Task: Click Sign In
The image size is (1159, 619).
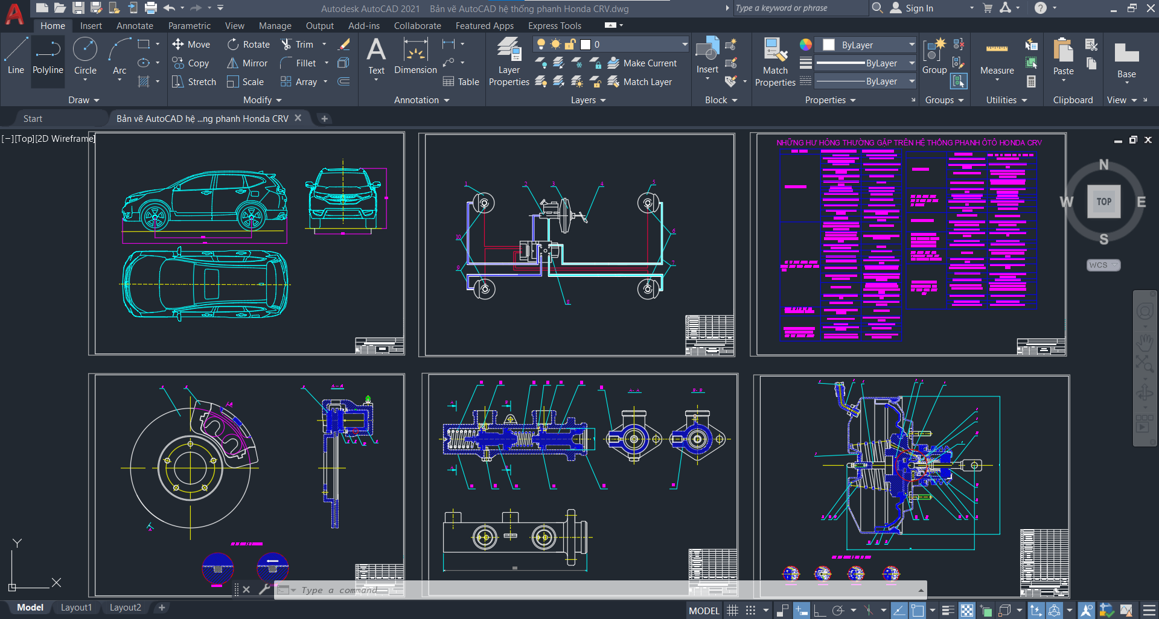Action: 912,8
